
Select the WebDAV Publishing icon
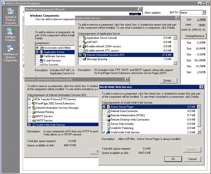click(108, 128)
